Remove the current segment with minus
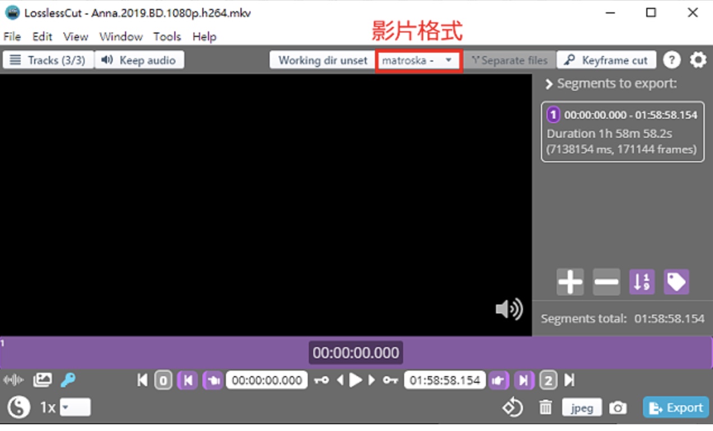 point(606,282)
